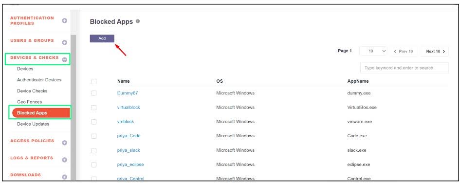Click the Prev 10 pagination button

point(404,51)
